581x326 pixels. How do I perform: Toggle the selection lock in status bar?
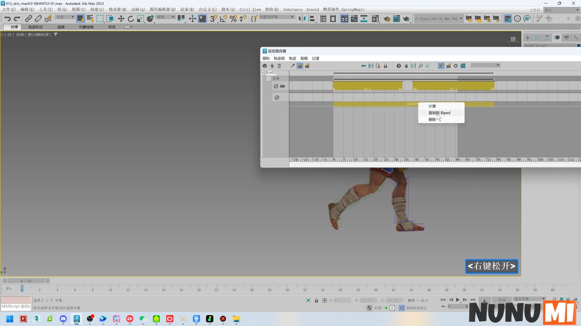317,300
